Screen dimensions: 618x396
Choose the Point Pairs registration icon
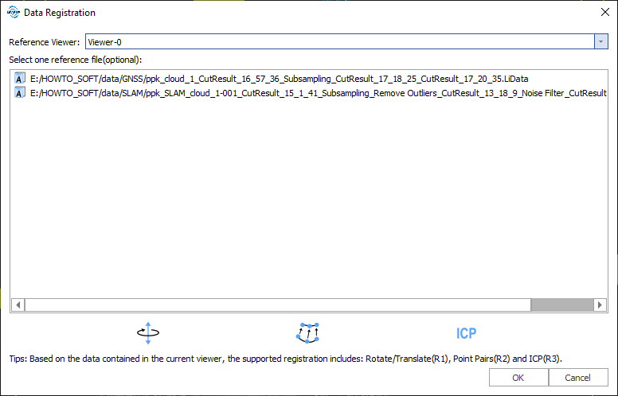coord(307,333)
